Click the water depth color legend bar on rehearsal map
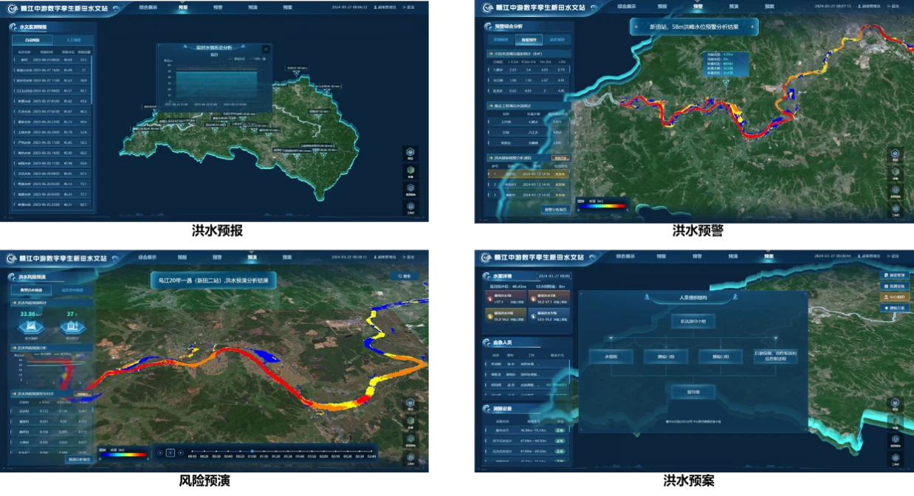The width and height of the screenshot is (914, 496). click(126, 455)
